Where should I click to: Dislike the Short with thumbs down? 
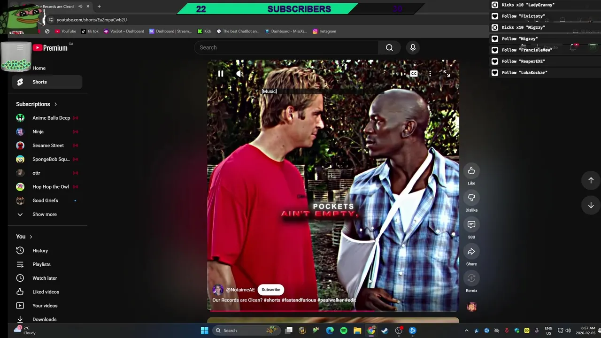(471, 198)
